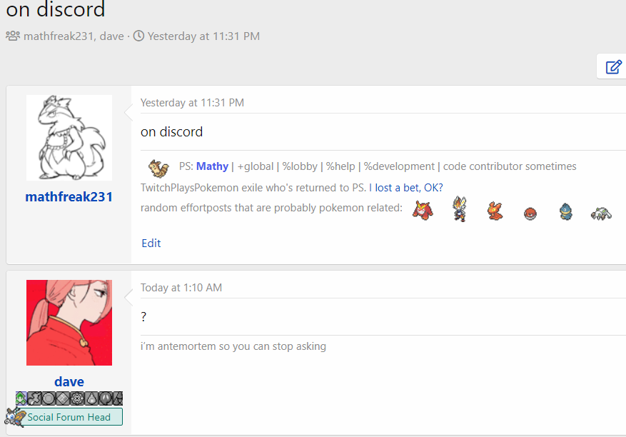
Task: Click mathfreak231's sketch avatar thumbnail
Action: tap(69, 138)
